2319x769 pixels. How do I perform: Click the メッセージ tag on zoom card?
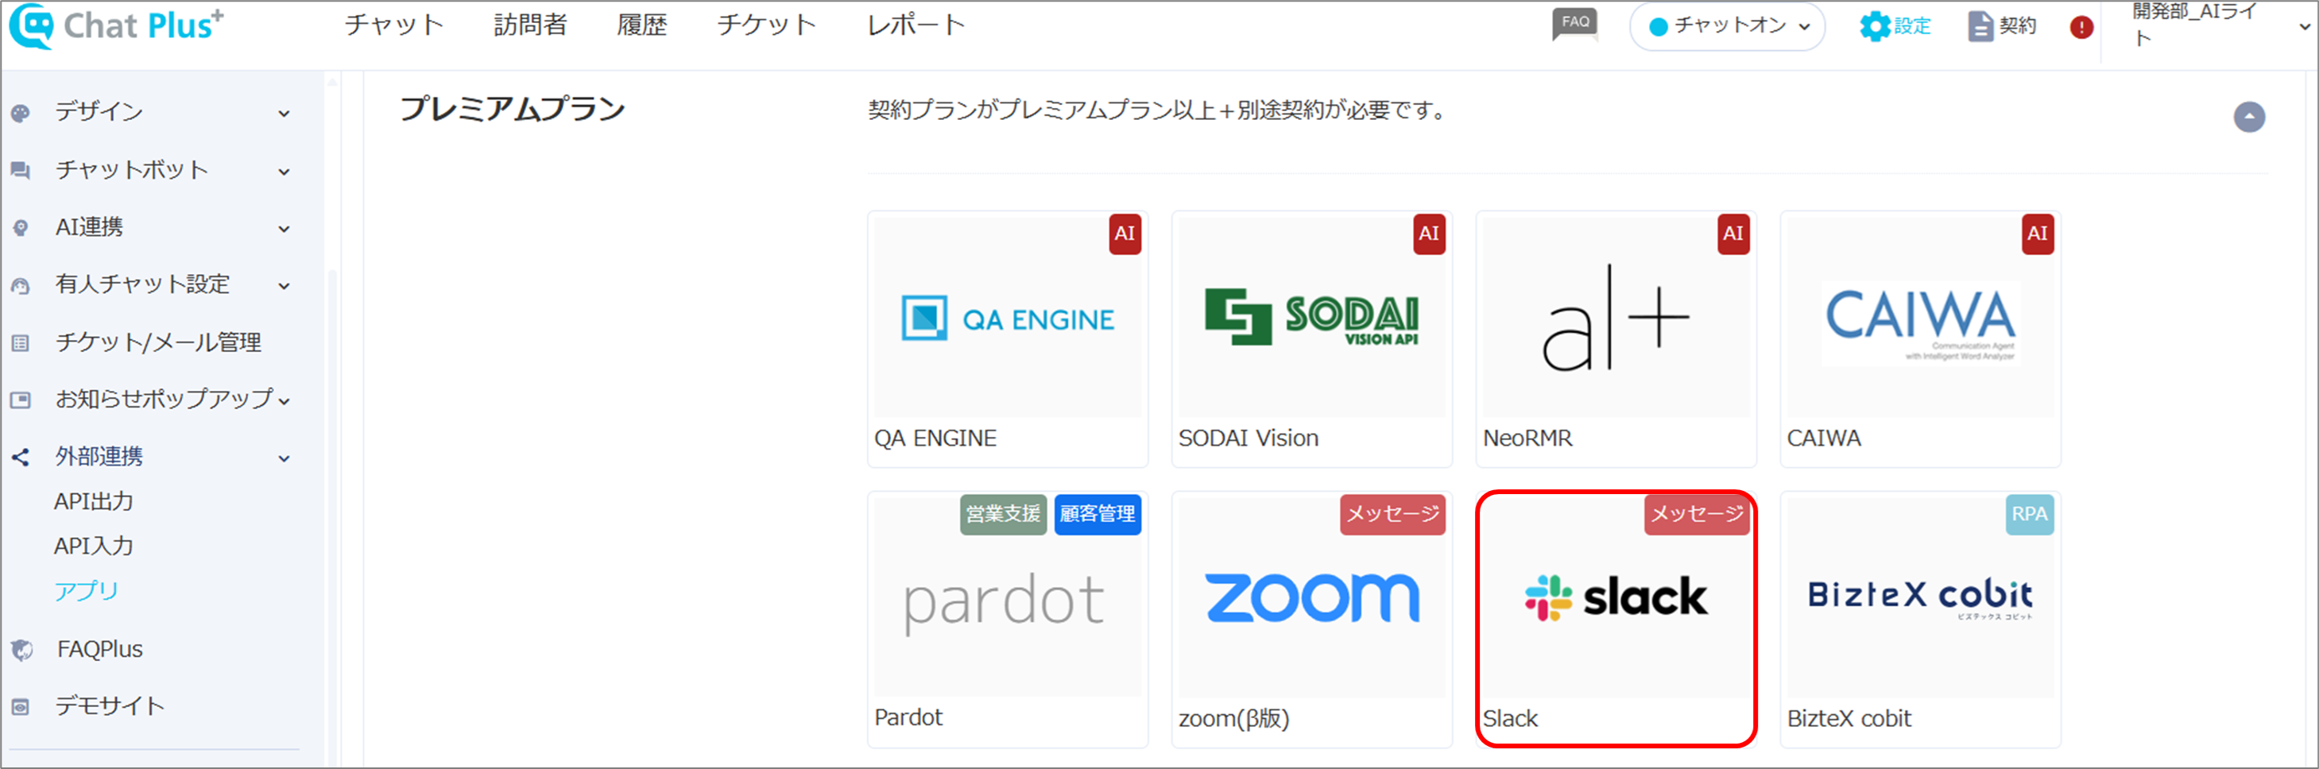tap(1392, 515)
